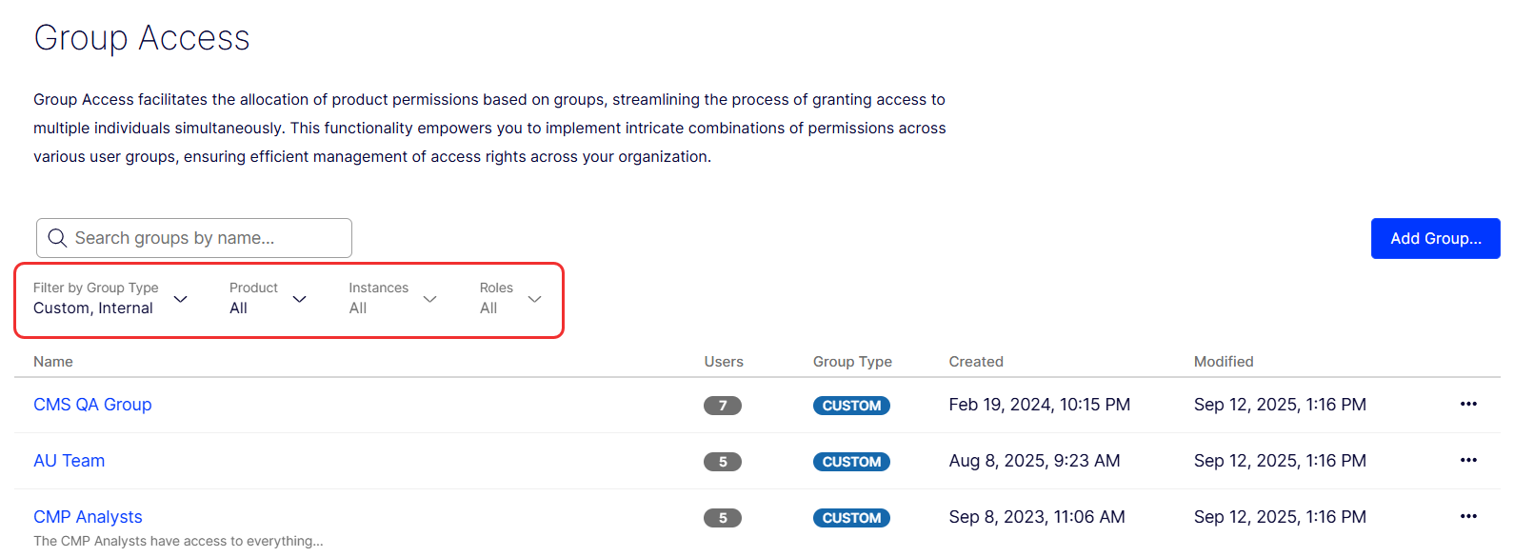Open more options for AU Team
1514x557 pixels.
click(1468, 461)
